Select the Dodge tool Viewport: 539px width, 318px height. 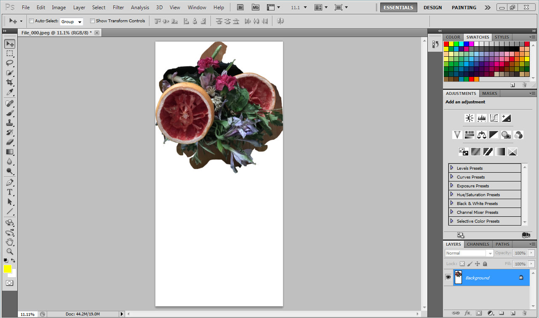[10, 171]
